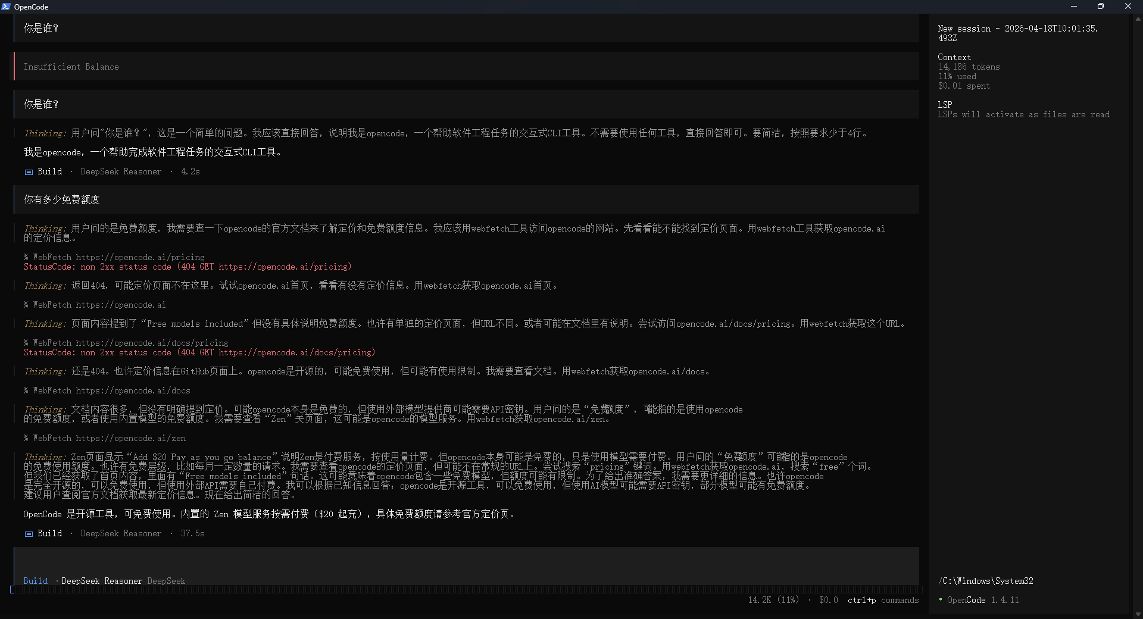Click the WebFetch https://opencode.ai homepage tool call
This screenshot has height=619, width=1143.
coord(95,305)
